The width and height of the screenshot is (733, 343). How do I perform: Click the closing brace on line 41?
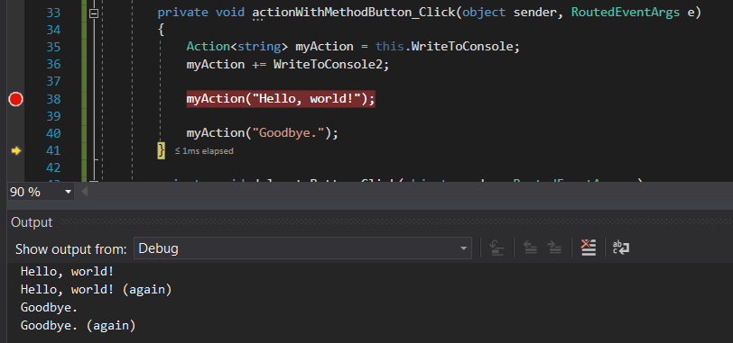tap(162, 150)
